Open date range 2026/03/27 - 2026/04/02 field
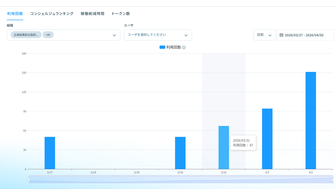Image resolution: width=336 pixels, height=189 pixels. (305, 35)
